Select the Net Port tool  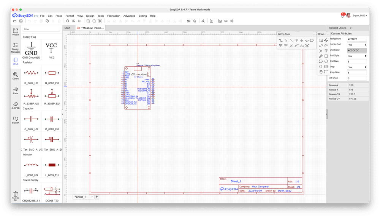click(312, 41)
